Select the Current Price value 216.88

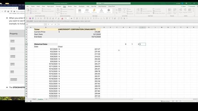[79, 32]
